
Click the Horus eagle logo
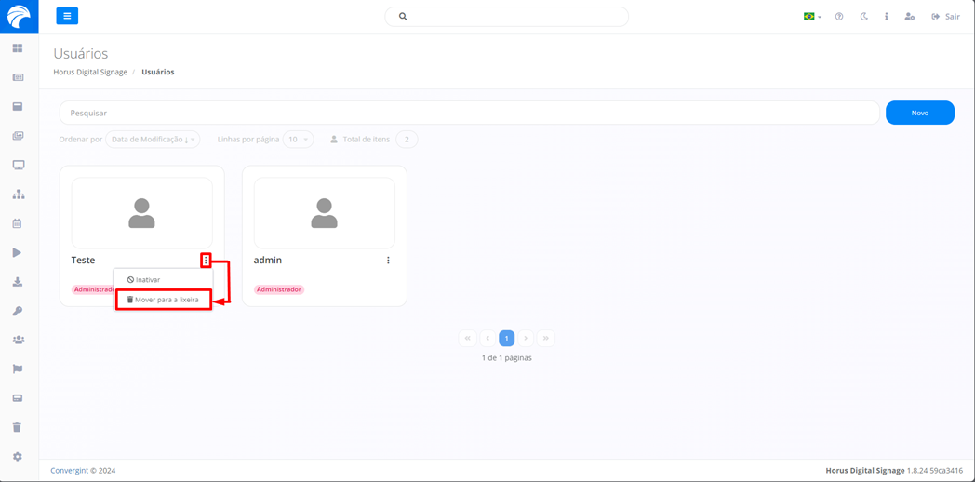(x=19, y=17)
